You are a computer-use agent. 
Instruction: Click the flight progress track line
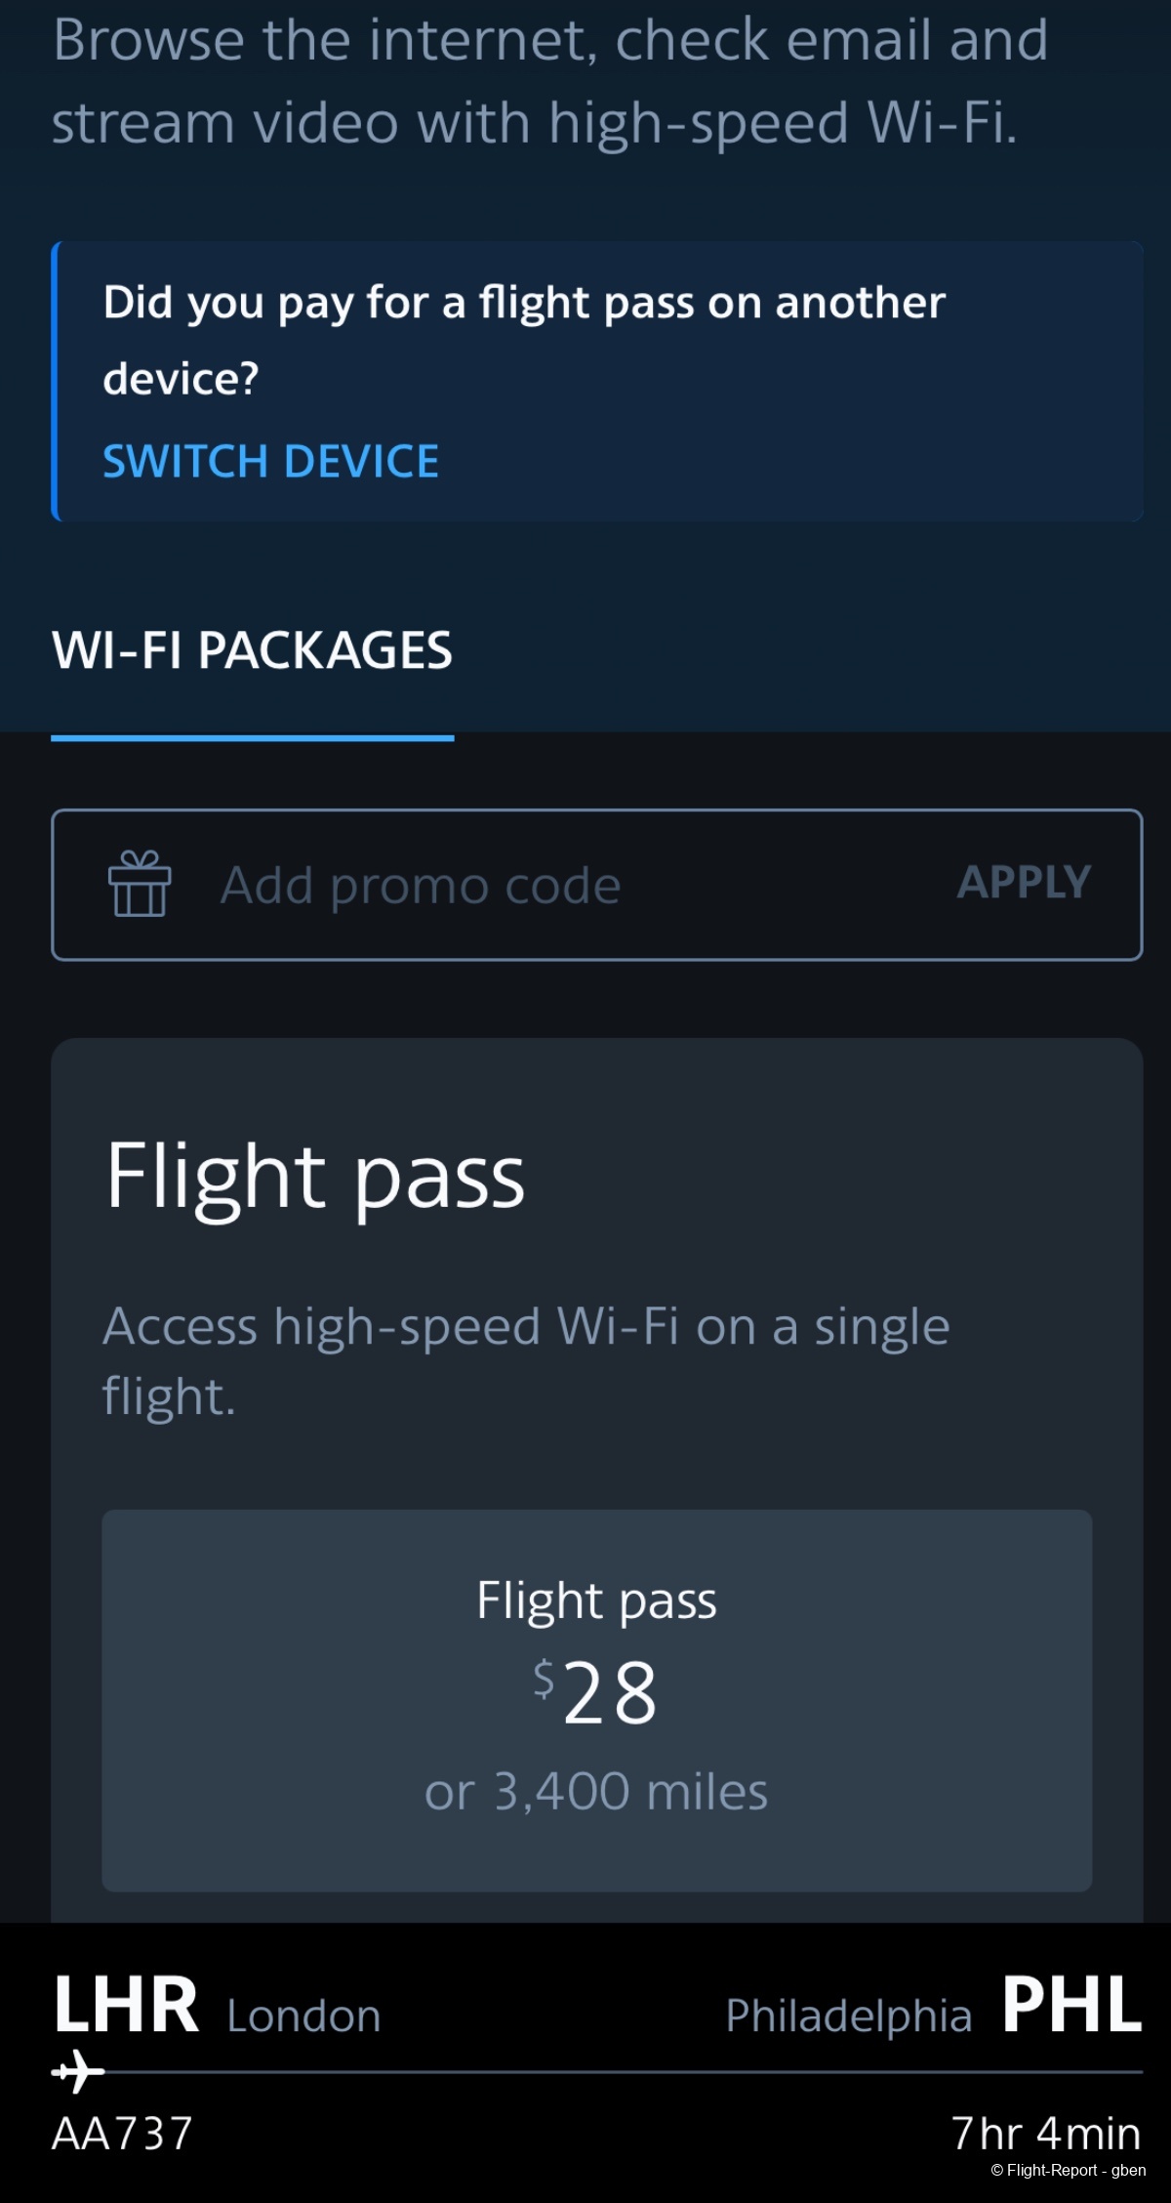[x=625, y=2071]
